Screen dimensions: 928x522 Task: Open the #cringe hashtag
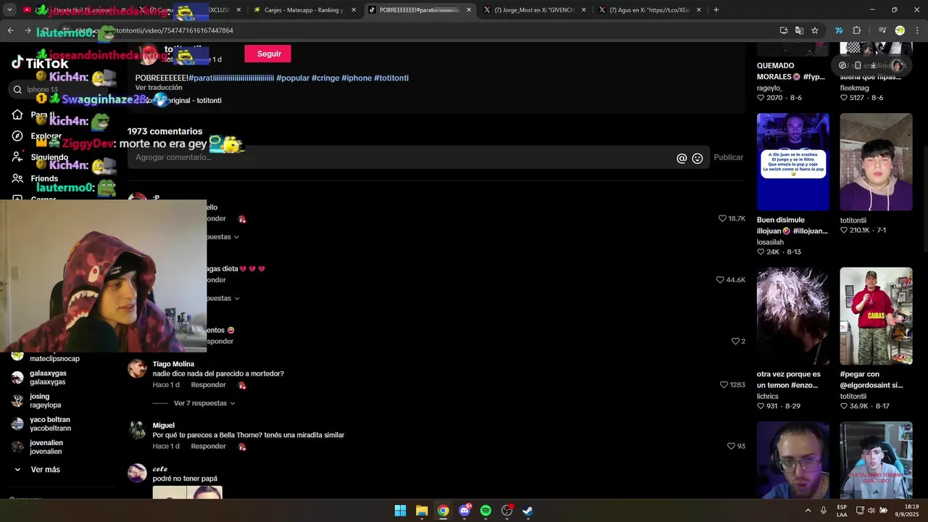[326, 78]
